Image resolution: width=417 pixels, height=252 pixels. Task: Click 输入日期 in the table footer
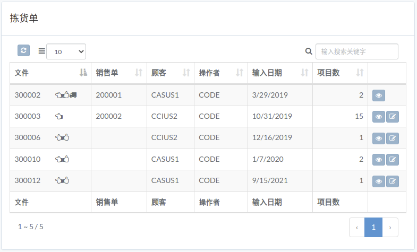click(267, 202)
